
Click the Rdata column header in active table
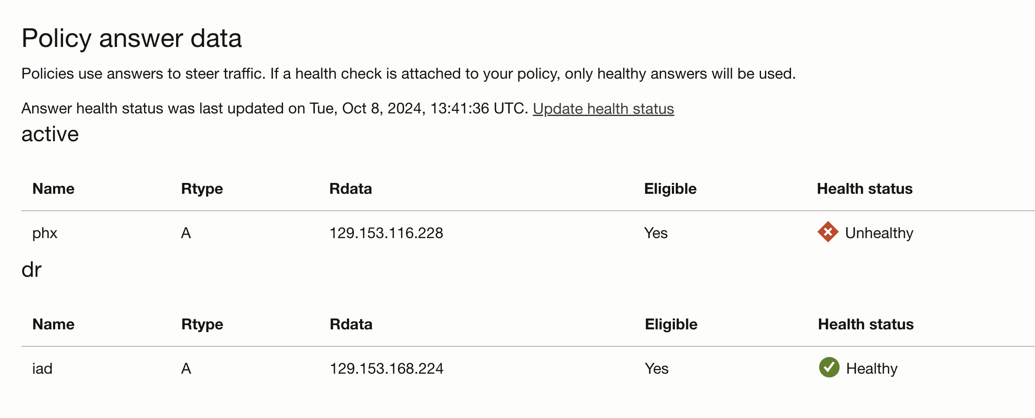tap(351, 189)
